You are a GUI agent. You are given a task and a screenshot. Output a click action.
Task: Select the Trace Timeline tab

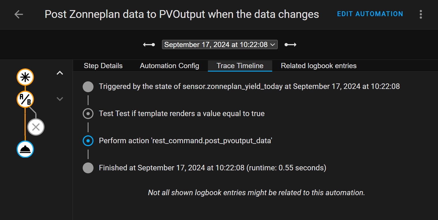click(x=240, y=66)
